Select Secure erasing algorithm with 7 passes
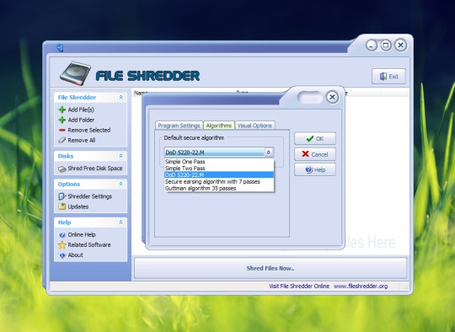The width and height of the screenshot is (455, 332). pyautogui.click(x=219, y=182)
